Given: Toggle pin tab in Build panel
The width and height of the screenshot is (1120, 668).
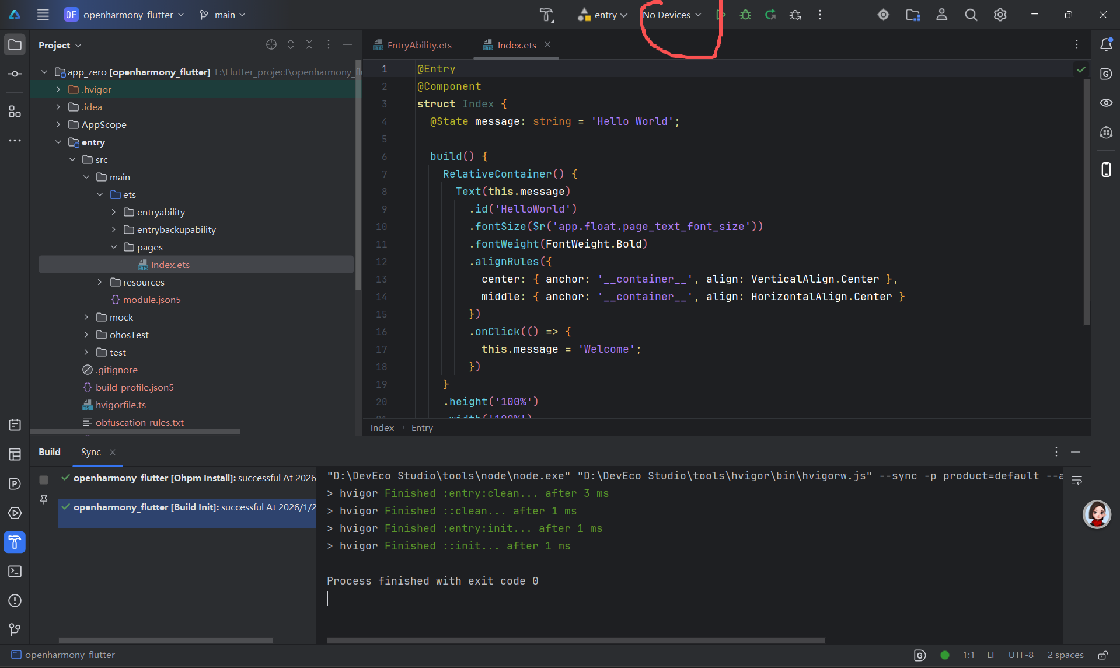Looking at the screenshot, I should (x=44, y=499).
